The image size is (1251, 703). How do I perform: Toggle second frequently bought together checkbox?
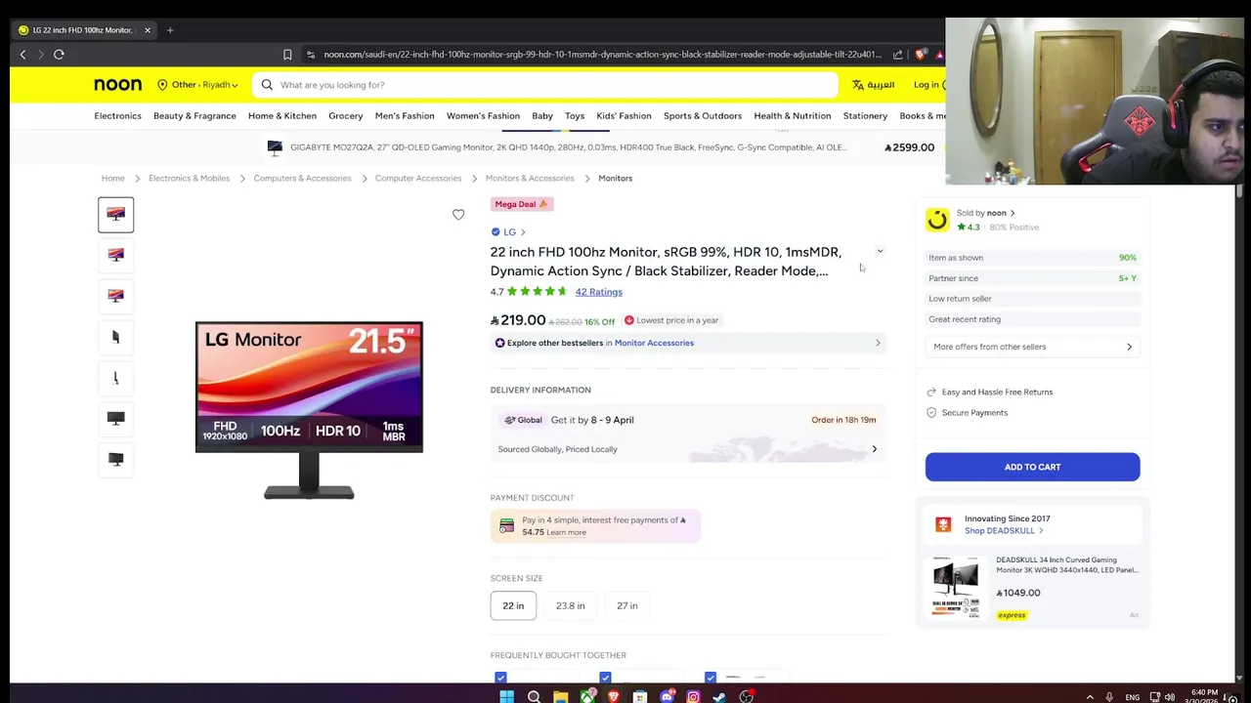[605, 678]
